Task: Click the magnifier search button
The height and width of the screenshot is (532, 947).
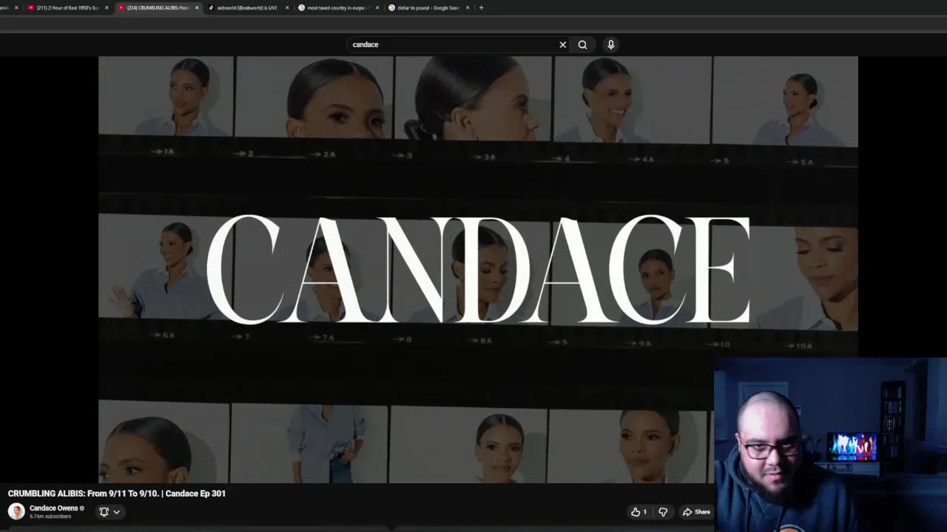Action: click(583, 44)
